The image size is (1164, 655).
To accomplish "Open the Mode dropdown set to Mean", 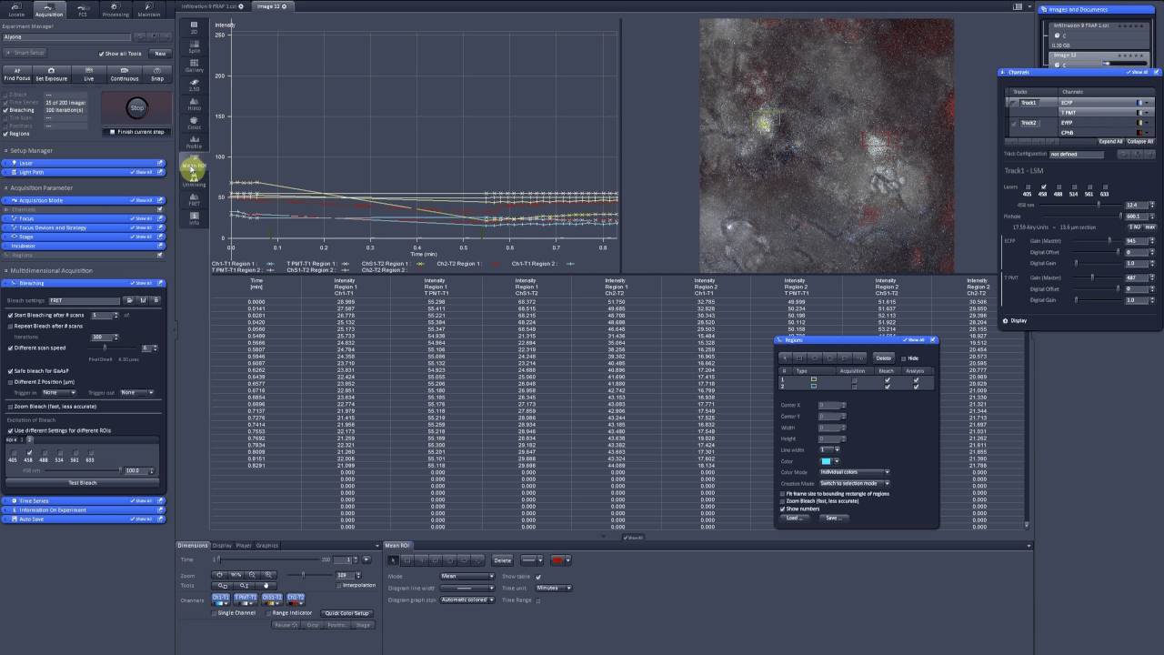I will [x=467, y=576].
